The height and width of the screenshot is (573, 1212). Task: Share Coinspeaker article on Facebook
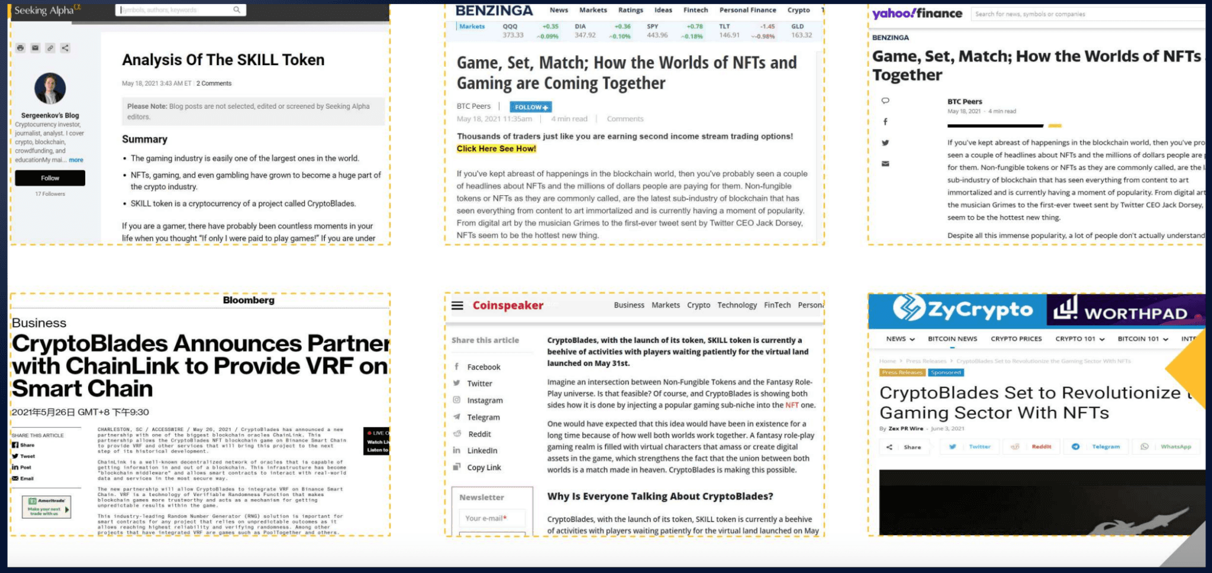click(477, 367)
